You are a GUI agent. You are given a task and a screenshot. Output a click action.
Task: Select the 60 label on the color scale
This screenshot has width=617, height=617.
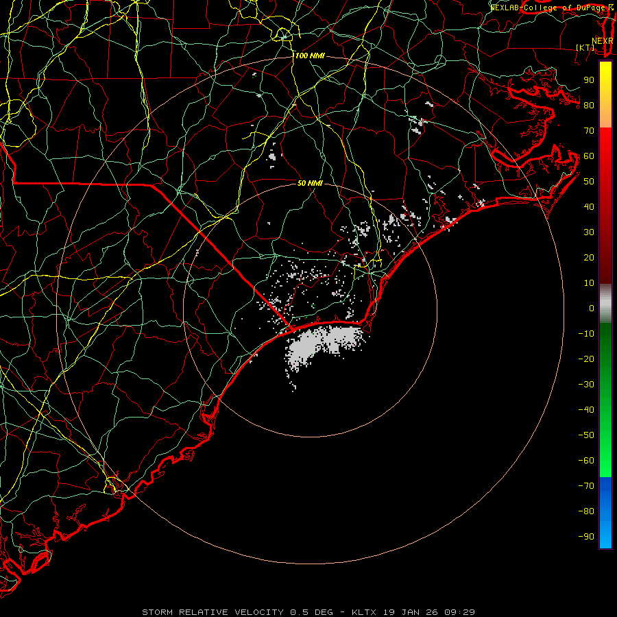(x=589, y=156)
